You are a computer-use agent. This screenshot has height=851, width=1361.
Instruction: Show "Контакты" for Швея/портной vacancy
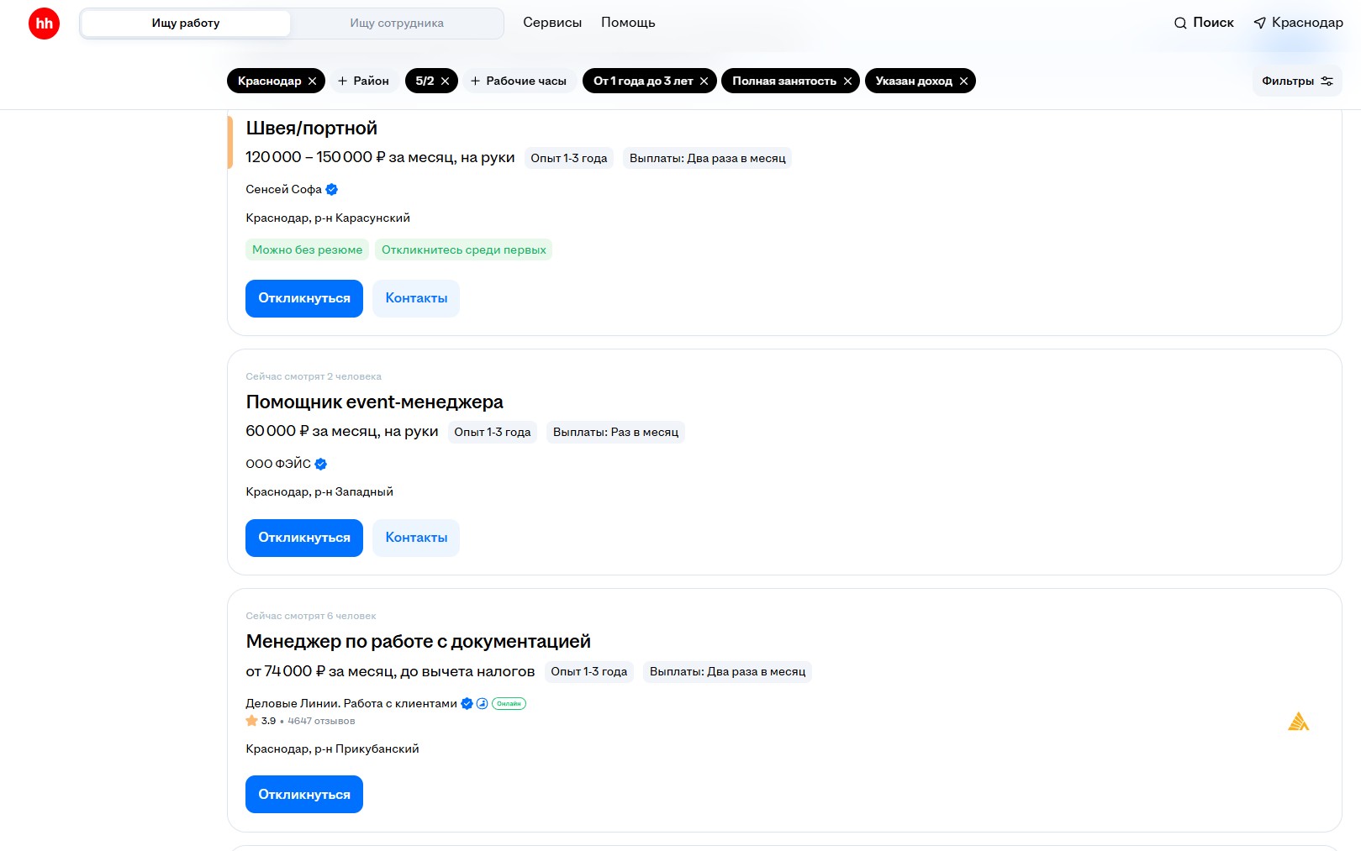[416, 298]
